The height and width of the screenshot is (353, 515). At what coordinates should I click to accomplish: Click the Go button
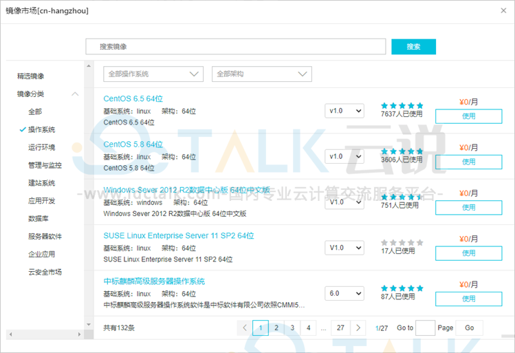470,328
